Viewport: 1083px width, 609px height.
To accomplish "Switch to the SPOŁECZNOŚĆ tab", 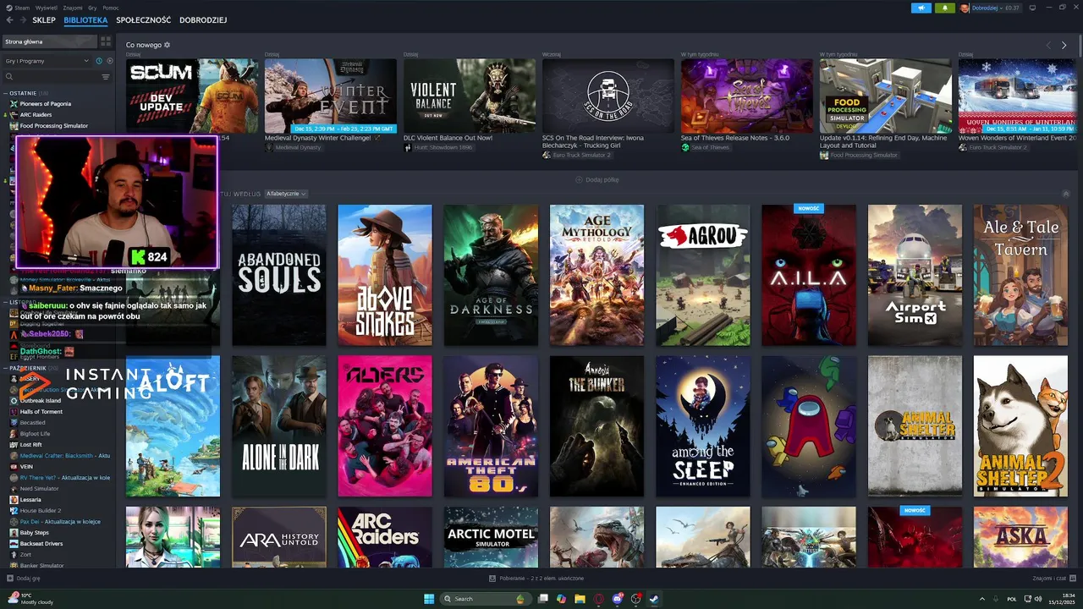I will click(143, 20).
